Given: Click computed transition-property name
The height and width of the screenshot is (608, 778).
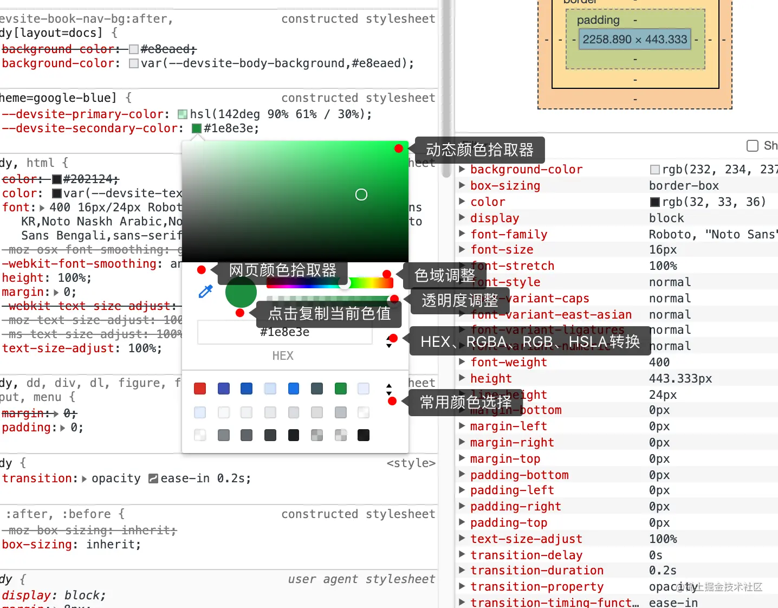Looking at the screenshot, I should coord(536,587).
